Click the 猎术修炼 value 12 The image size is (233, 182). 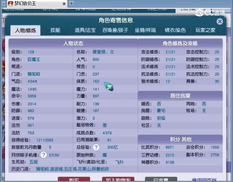(x=168, y=81)
